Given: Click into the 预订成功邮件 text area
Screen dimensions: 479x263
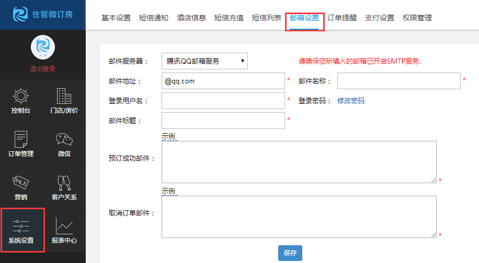Looking at the screenshot, I should pyautogui.click(x=299, y=162).
